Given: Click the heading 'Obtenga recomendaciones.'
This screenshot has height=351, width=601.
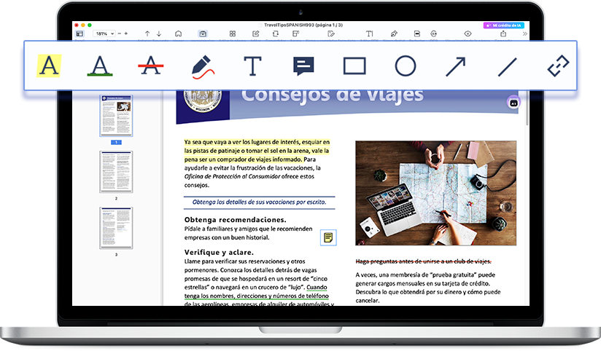Looking at the screenshot, I should [236, 220].
